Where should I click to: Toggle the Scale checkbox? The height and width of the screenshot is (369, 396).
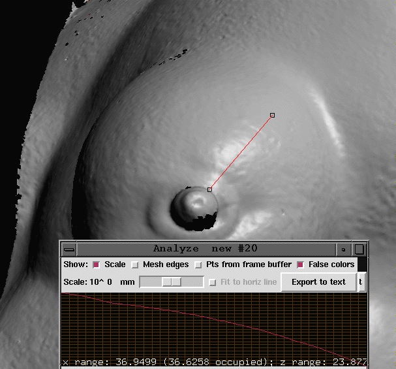97,265
